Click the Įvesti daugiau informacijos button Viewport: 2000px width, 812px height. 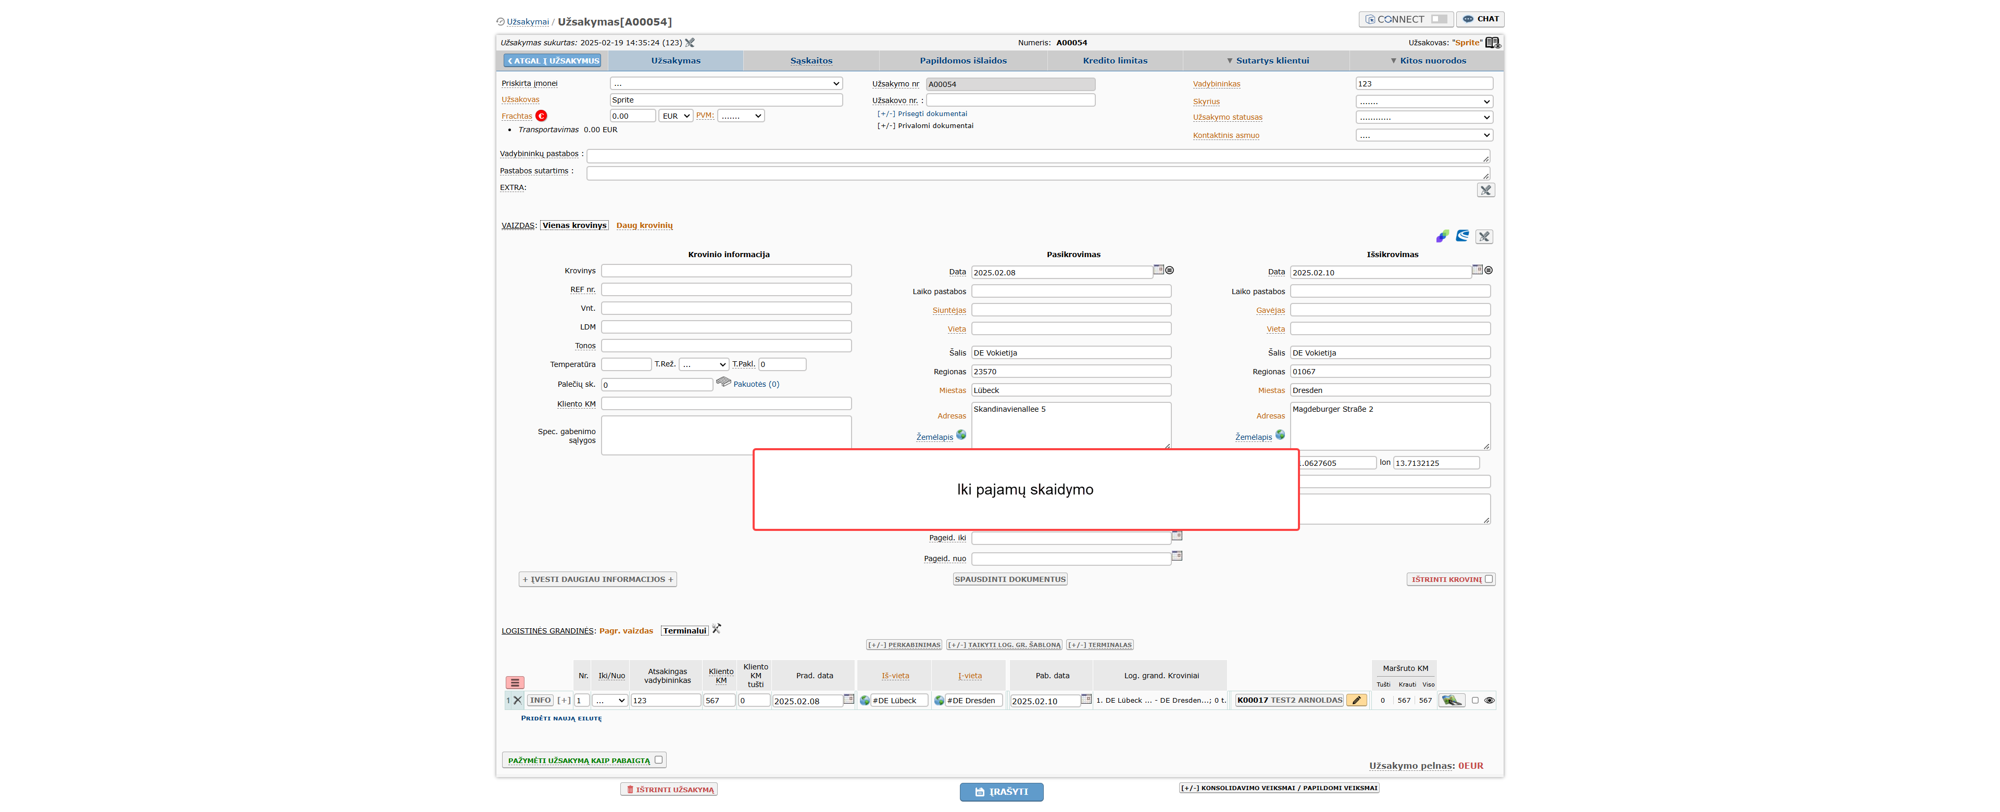coord(598,579)
